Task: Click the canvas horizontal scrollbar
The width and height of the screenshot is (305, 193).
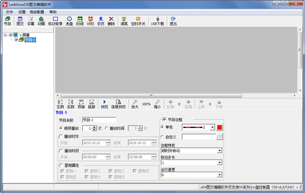Action: (x=151, y=95)
